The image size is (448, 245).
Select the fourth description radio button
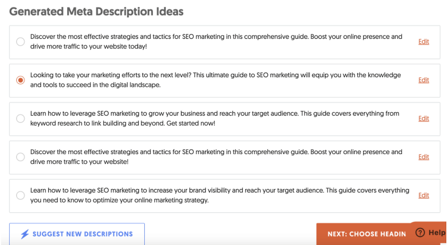(21, 157)
